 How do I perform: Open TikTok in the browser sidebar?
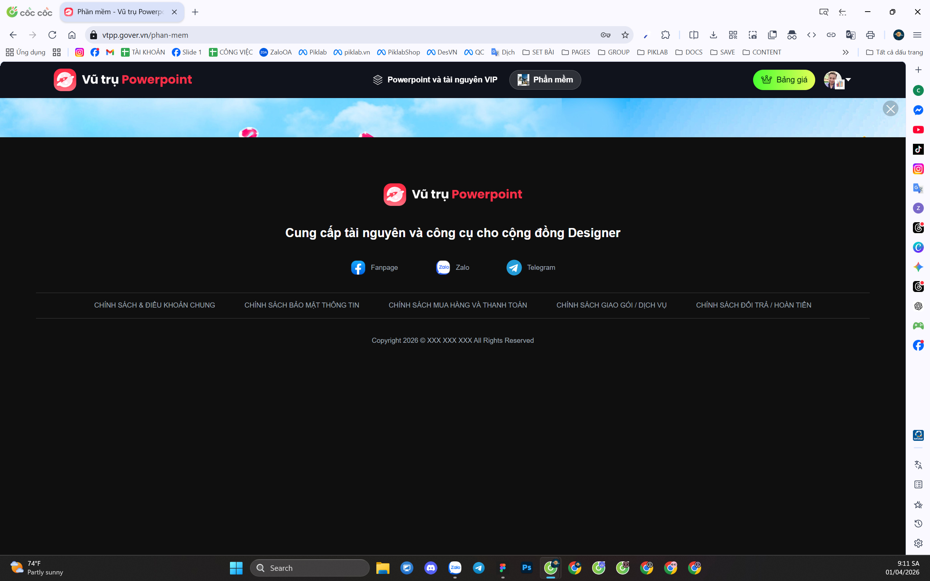pyautogui.click(x=918, y=150)
